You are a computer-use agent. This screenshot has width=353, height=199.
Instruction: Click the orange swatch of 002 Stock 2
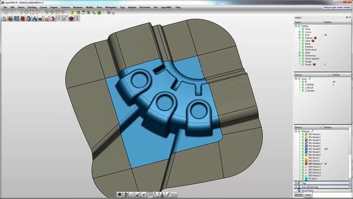tap(306, 161)
